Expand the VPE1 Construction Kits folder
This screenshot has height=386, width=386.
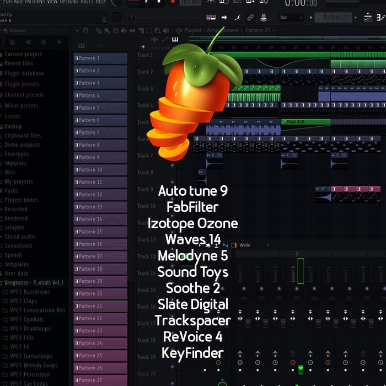(37, 310)
